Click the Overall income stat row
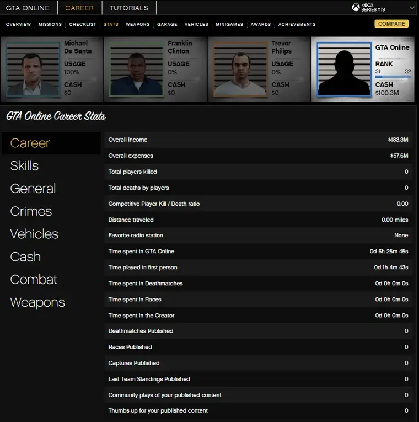 [259, 140]
